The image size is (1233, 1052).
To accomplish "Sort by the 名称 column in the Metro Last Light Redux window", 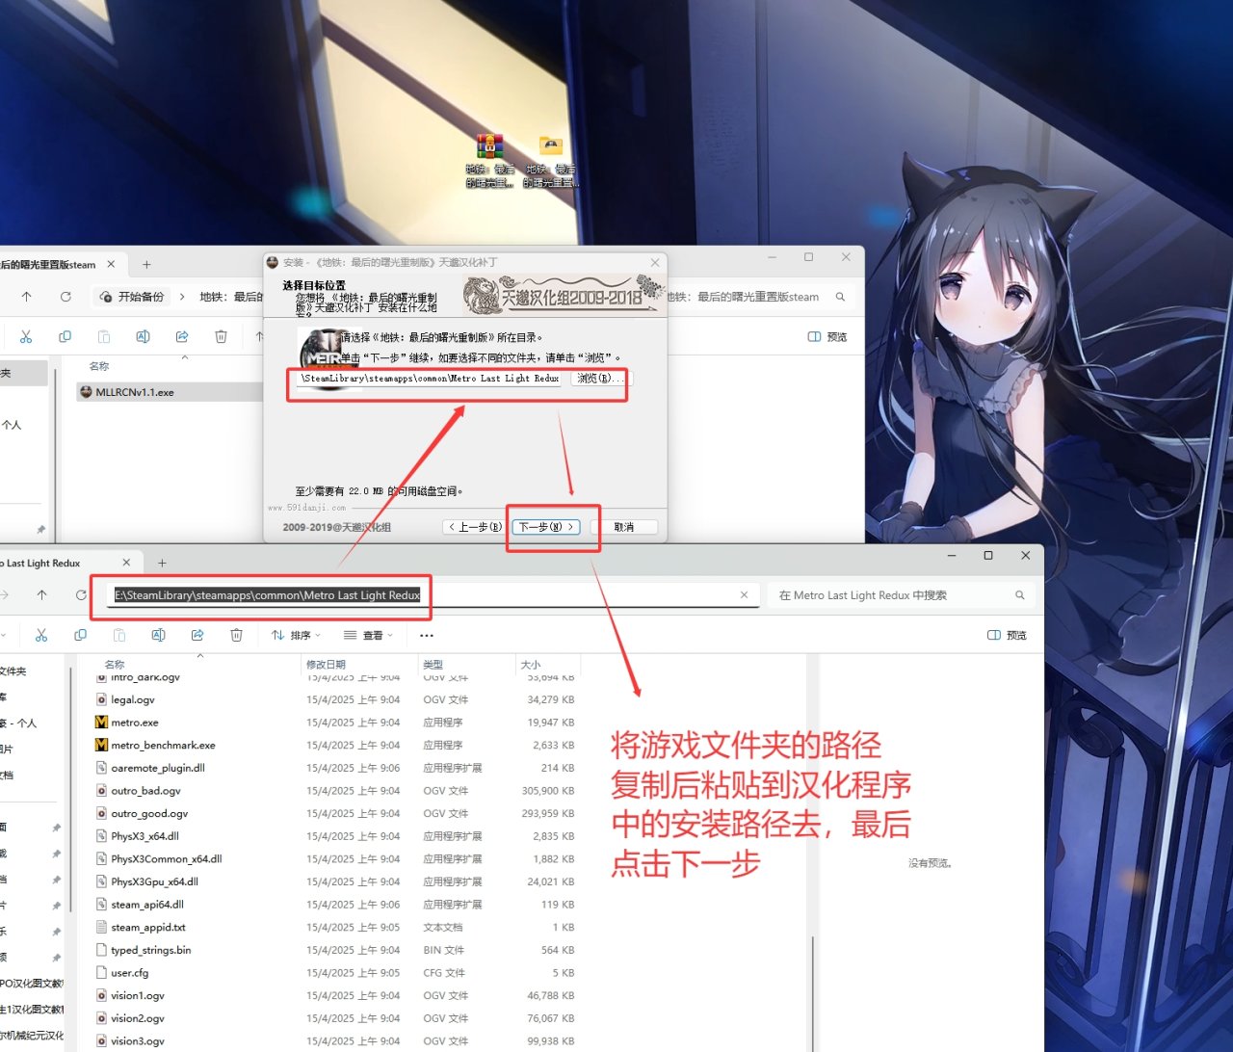I will click(115, 665).
